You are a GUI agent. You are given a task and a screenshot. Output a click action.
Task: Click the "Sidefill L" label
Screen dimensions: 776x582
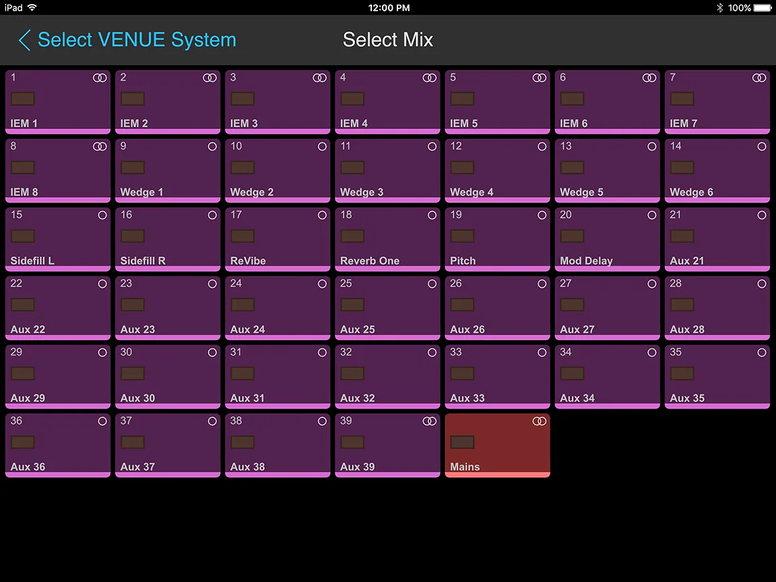point(32,261)
